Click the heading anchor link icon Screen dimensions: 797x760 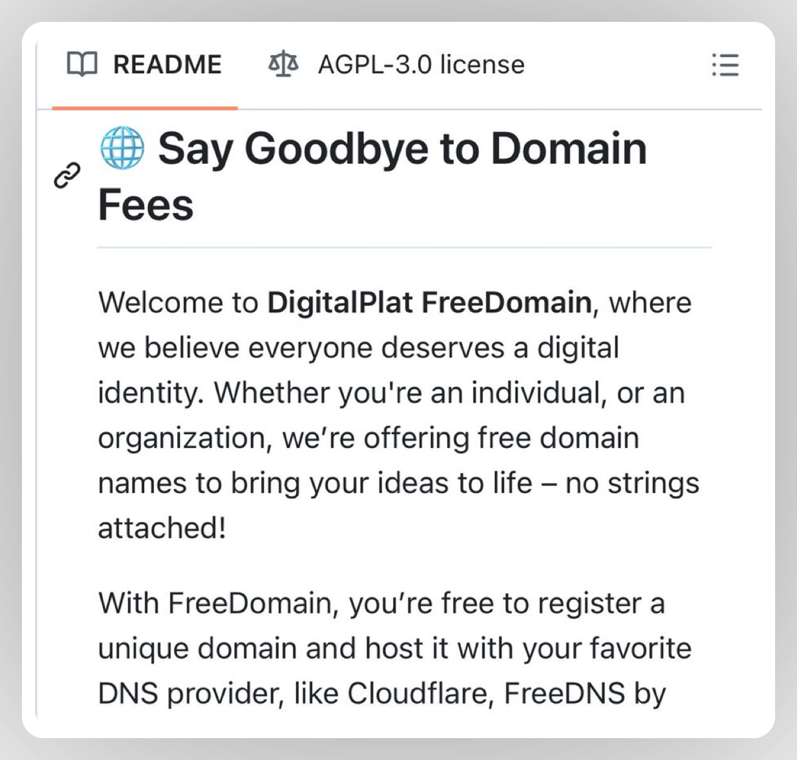(67, 176)
